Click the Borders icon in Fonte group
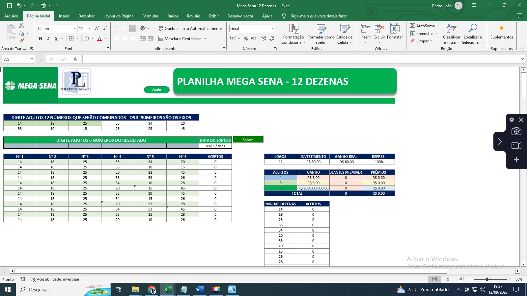Image resolution: width=527 pixels, height=296 pixels. click(x=71, y=38)
